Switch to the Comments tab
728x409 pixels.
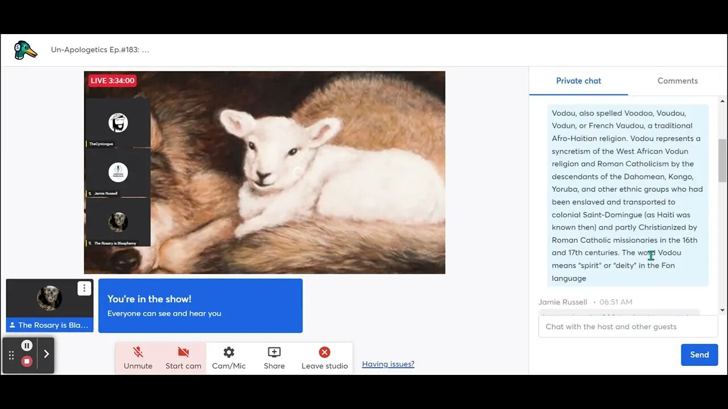tap(677, 81)
